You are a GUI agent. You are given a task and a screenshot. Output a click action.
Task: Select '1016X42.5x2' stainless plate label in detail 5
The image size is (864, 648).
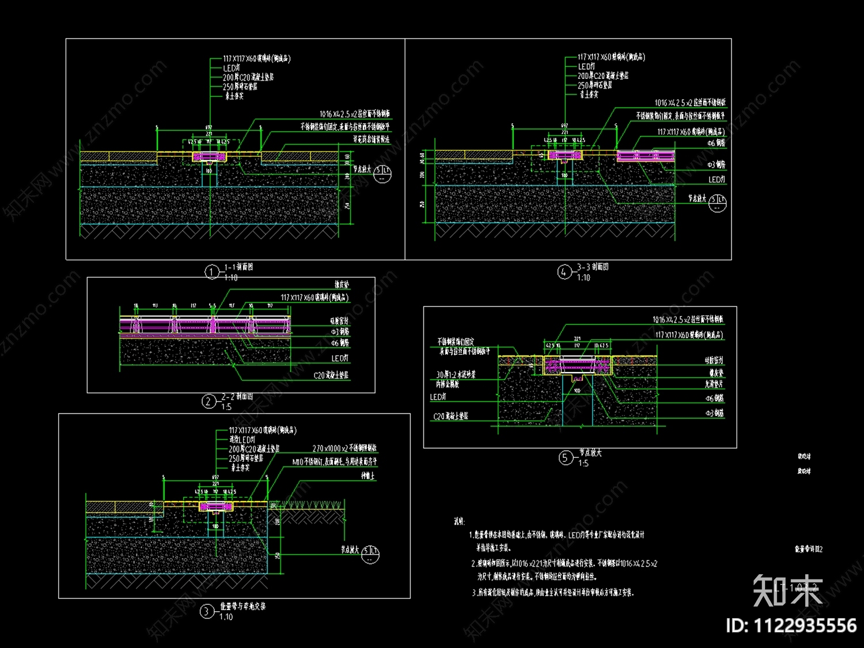tap(688, 320)
